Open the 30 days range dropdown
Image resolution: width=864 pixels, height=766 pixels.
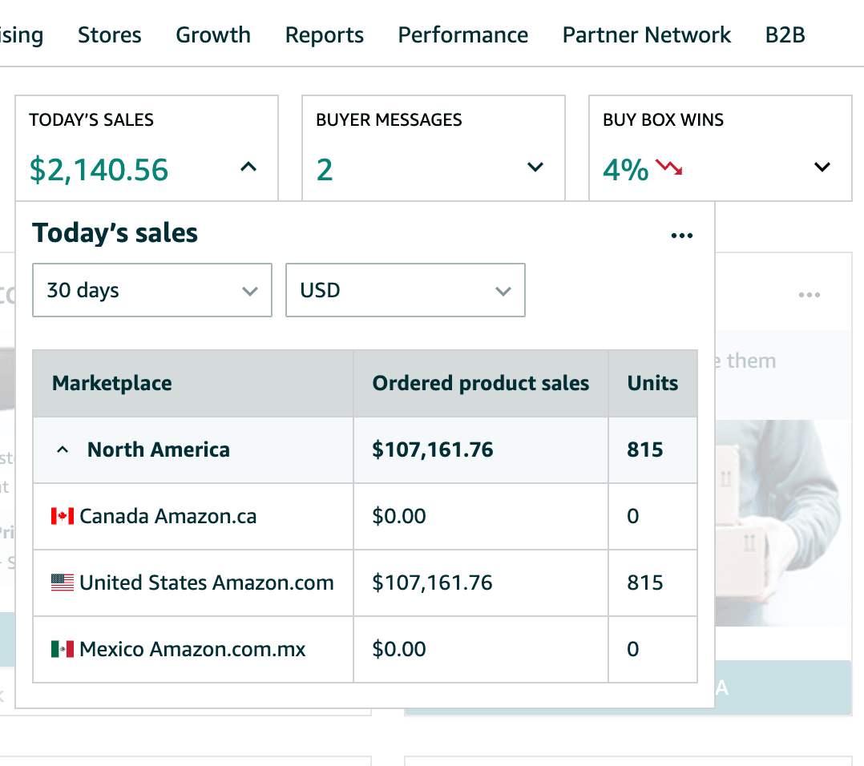152,290
